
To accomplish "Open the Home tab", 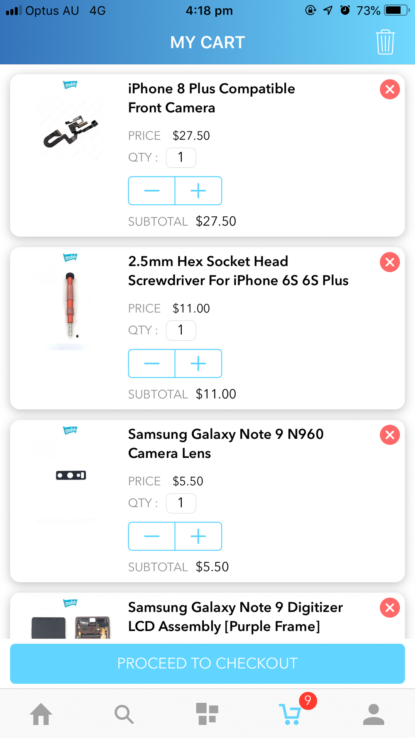I will tap(41, 714).
